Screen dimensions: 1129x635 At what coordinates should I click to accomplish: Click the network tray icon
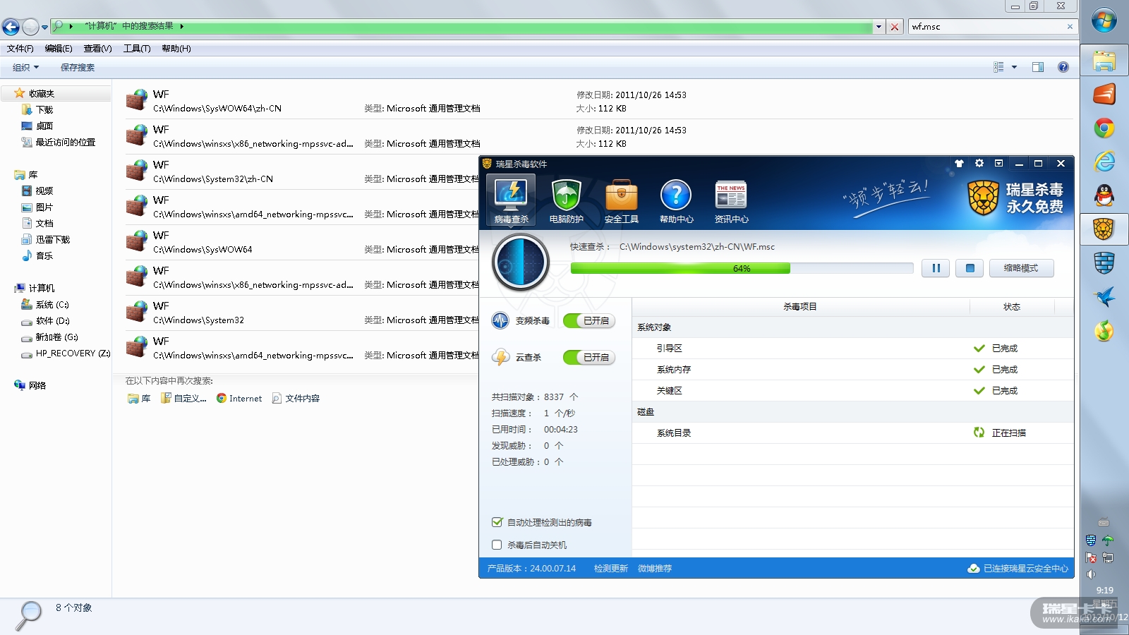click(1108, 557)
